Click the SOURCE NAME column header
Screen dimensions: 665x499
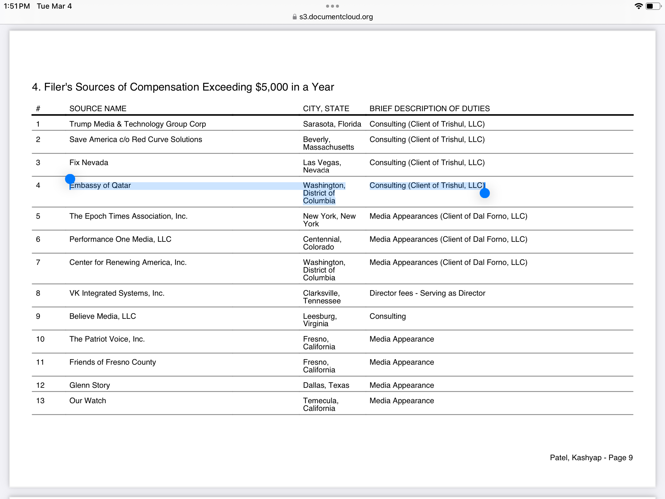click(98, 108)
